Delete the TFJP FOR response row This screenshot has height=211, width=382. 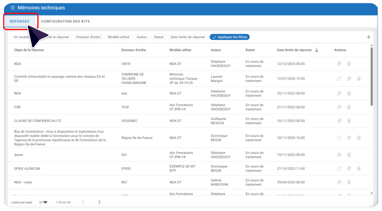click(349, 107)
